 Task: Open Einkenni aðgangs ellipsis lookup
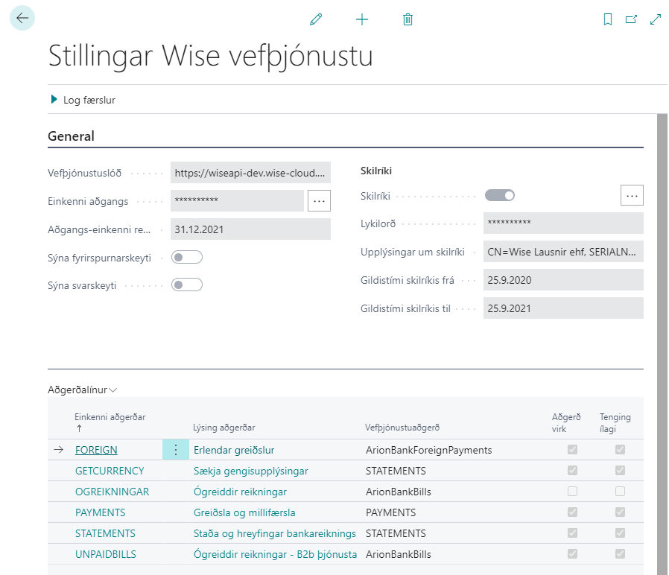pyautogui.click(x=319, y=201)
